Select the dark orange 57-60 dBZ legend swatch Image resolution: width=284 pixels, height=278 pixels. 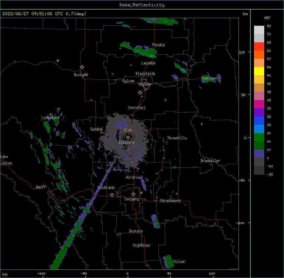(259, 54)
